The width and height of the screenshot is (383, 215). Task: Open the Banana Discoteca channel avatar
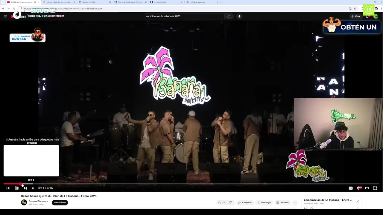click(x=24, y=202)
